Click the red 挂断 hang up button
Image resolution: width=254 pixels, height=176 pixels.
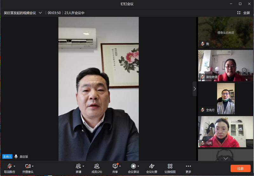[x=240, y=168]
